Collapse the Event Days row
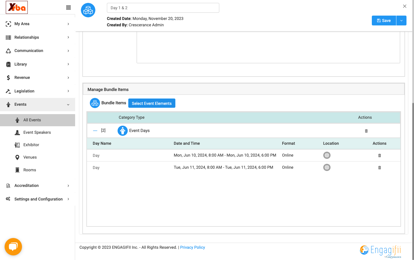The height and width of the screenshot is (260, 414). tap(95, 131)
